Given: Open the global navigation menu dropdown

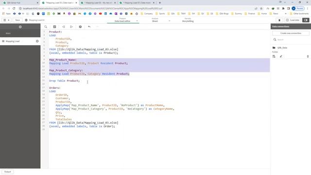Looking at the screenshot, I should coord(6,20).
